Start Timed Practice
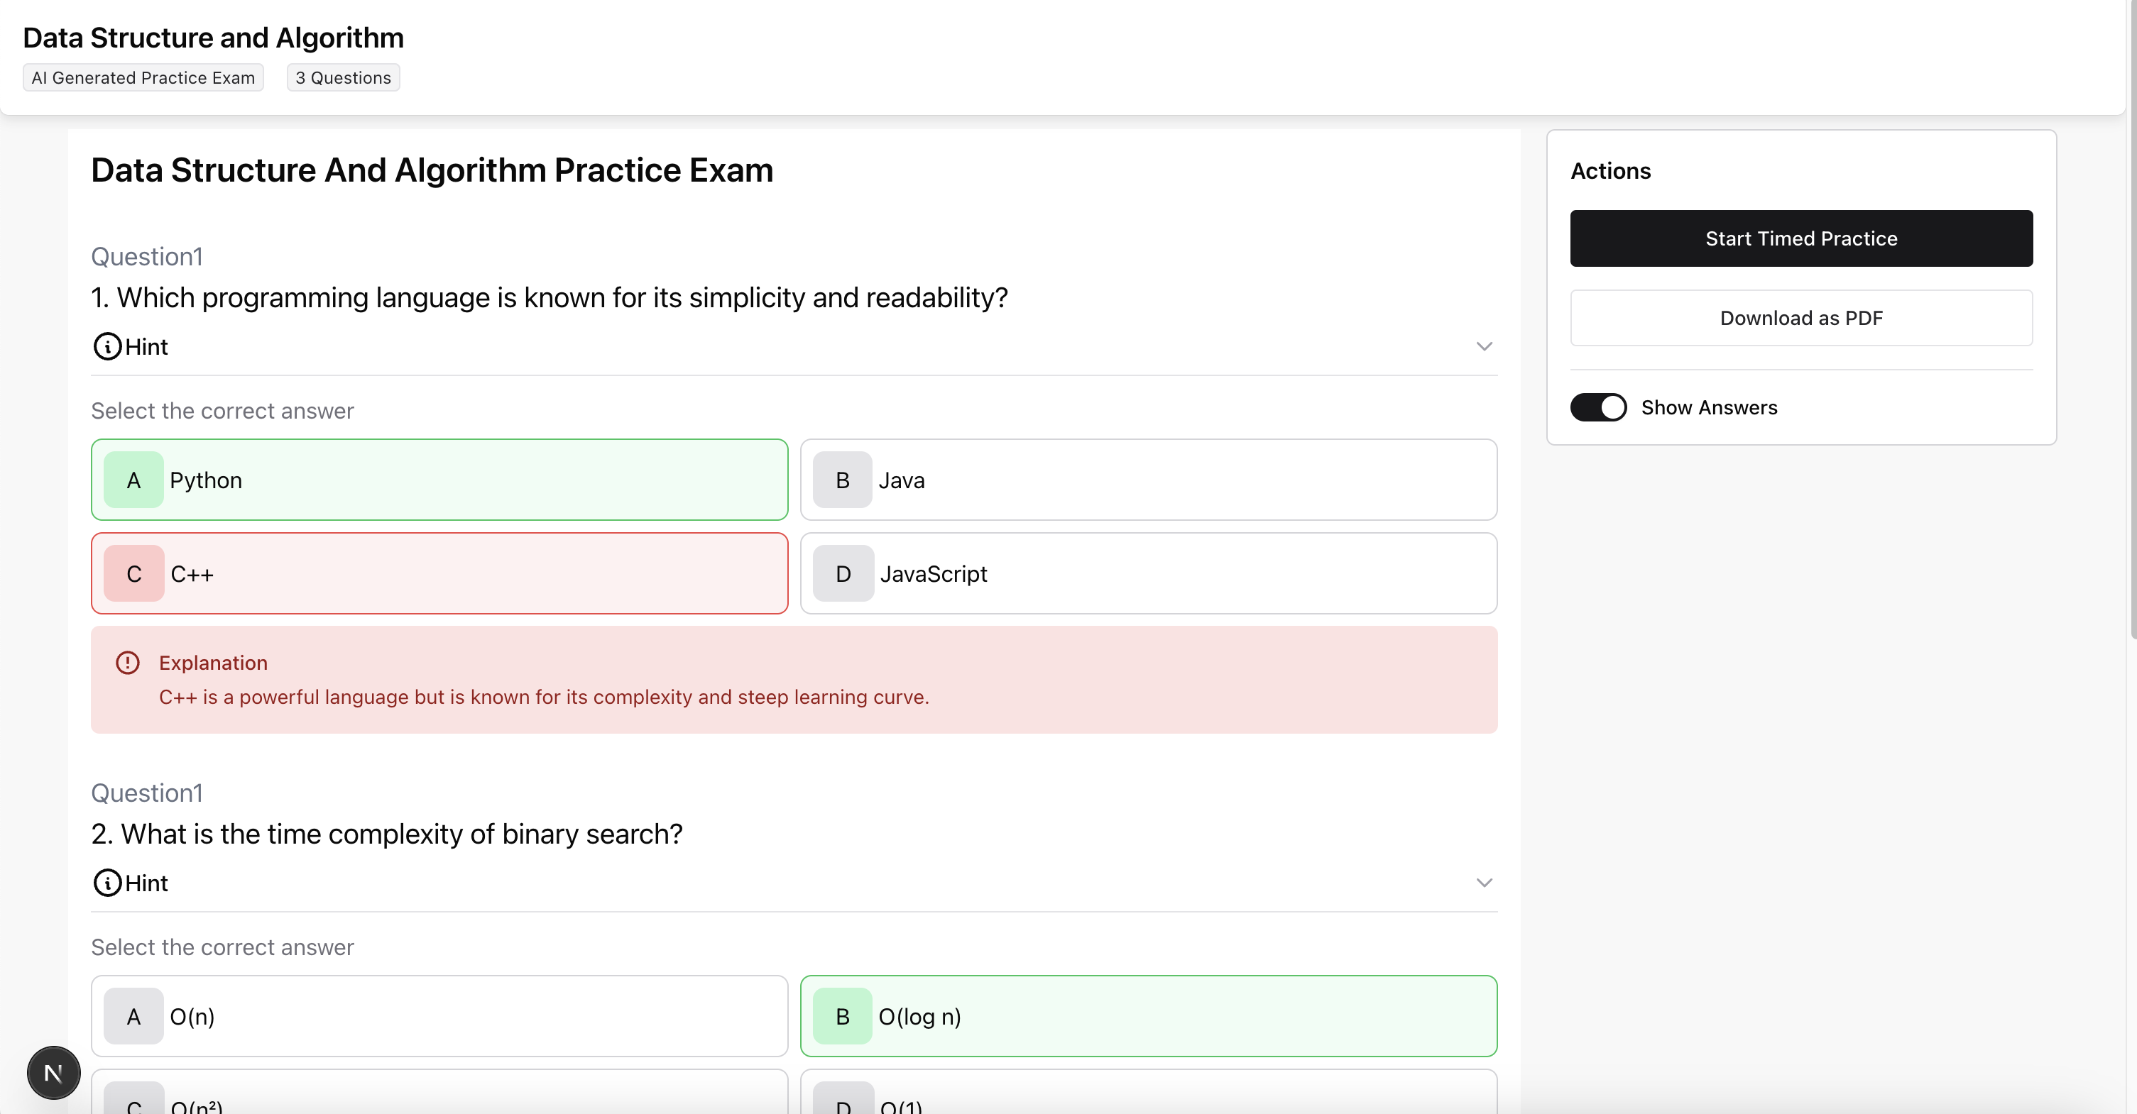The width and height of the screenshot is (2137, 1114). pos(1802,238)
